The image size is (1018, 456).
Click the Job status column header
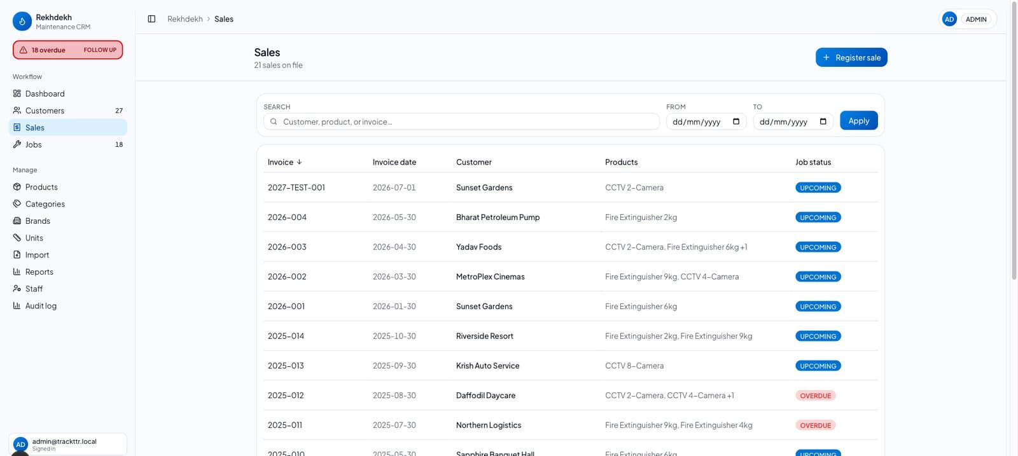point(813,162)
